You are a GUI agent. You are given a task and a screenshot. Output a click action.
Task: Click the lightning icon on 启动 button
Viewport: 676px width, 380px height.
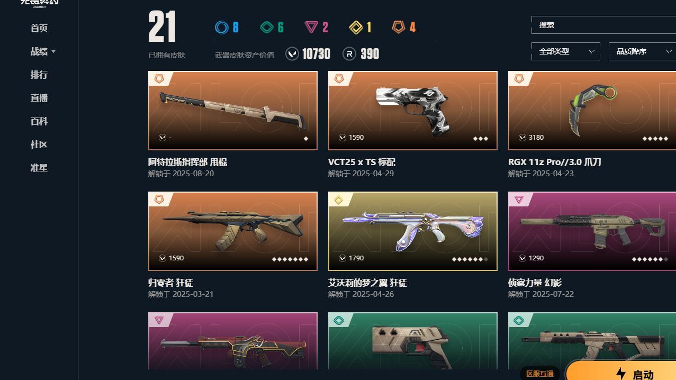pos(621,374)
